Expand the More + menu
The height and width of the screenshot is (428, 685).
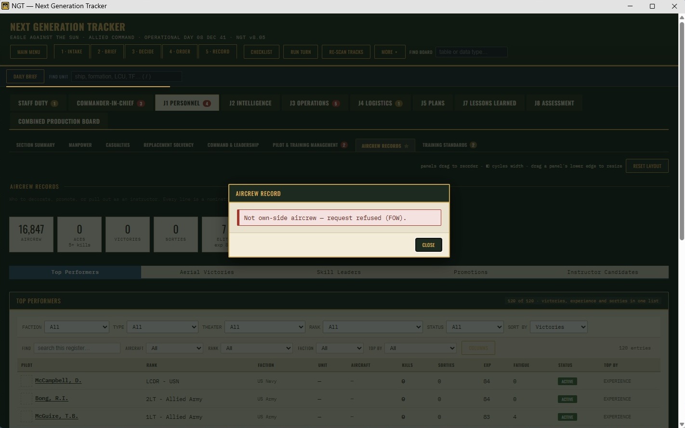click(390, 52)
